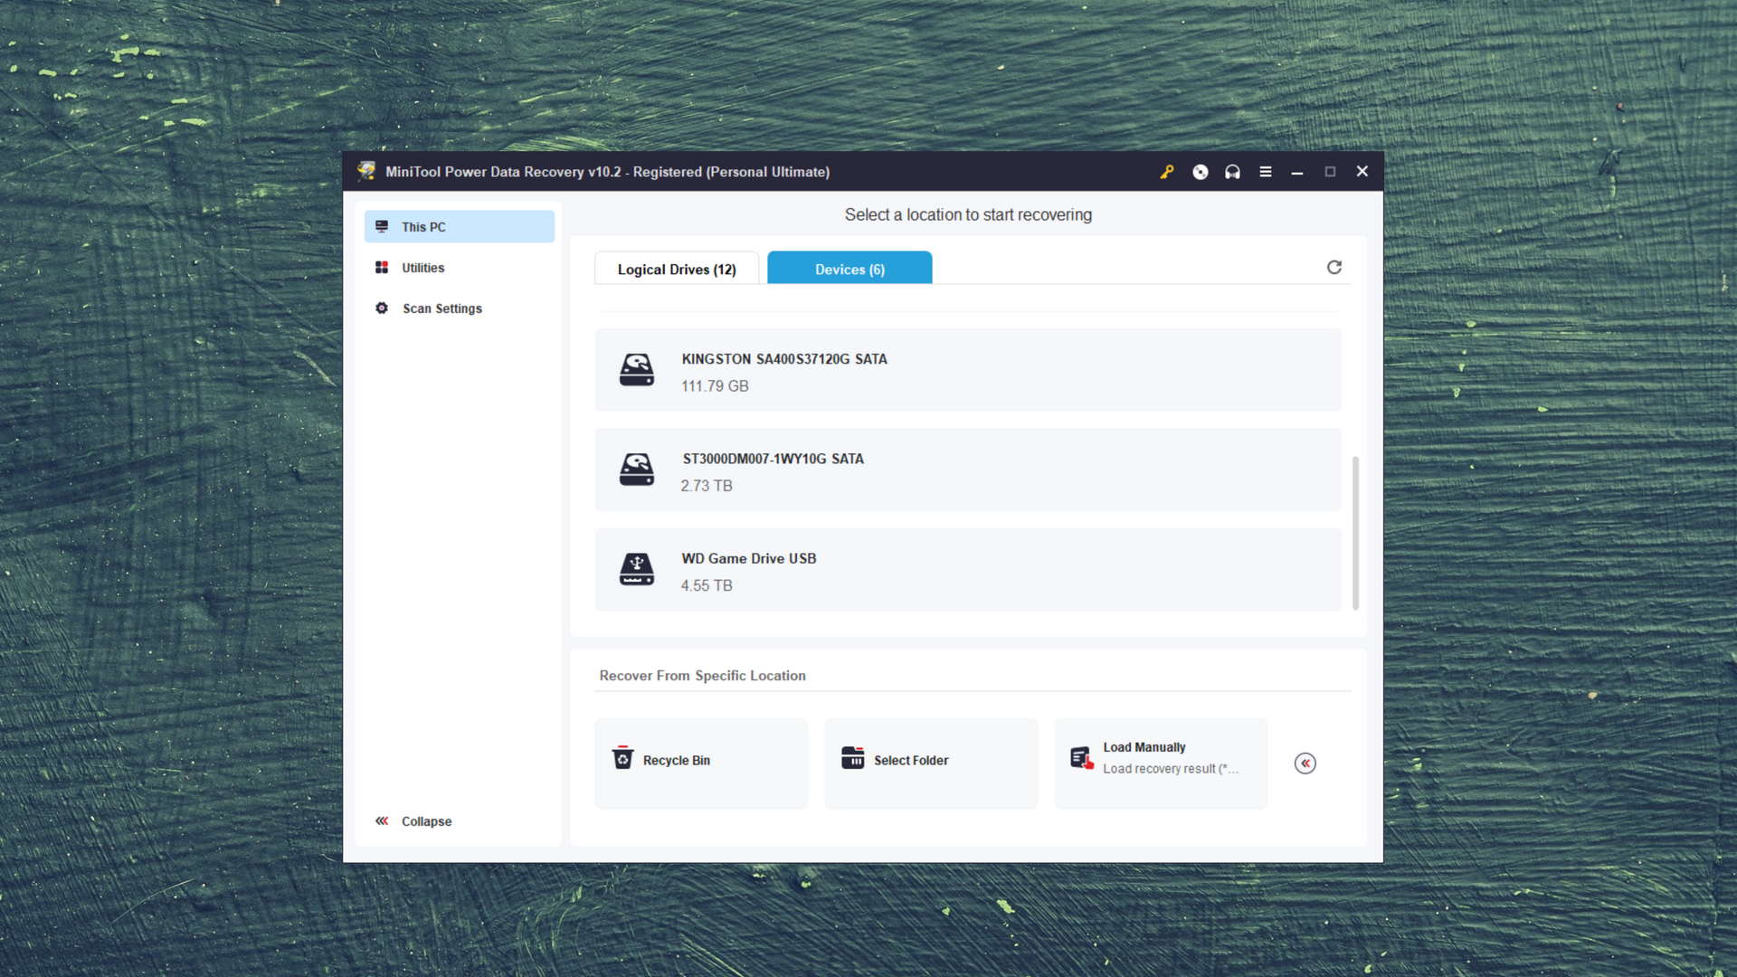The width and height of the screenshot is (1737, 977).
Task: Click the This PC sidebar icon
Action: point(382,227)
